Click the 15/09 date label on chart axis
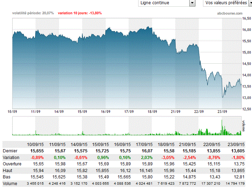The width and height of the screenshot is (252, 190). (x=82, y=112)
